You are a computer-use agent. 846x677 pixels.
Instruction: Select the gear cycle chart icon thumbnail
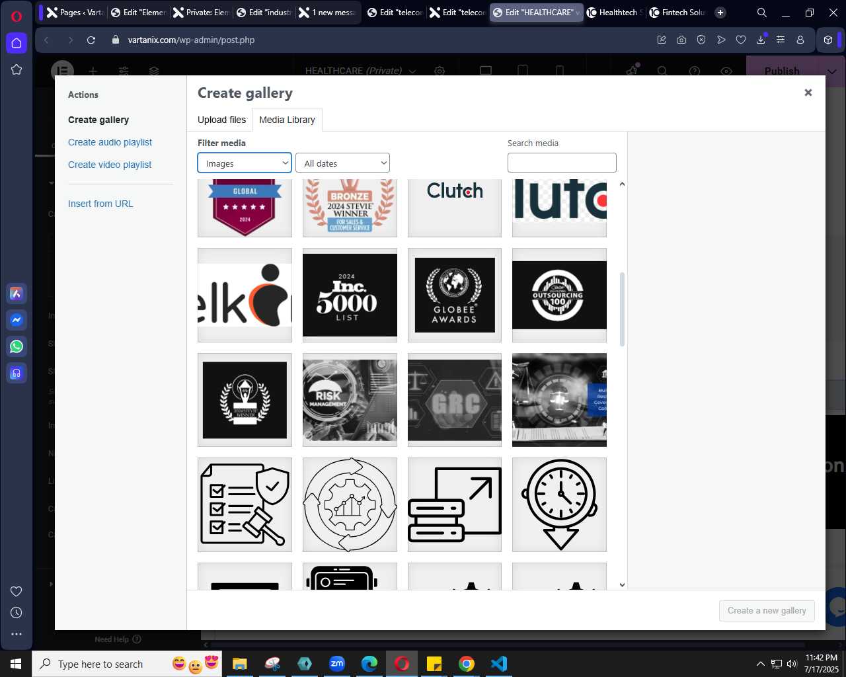(x=350, y=504)
